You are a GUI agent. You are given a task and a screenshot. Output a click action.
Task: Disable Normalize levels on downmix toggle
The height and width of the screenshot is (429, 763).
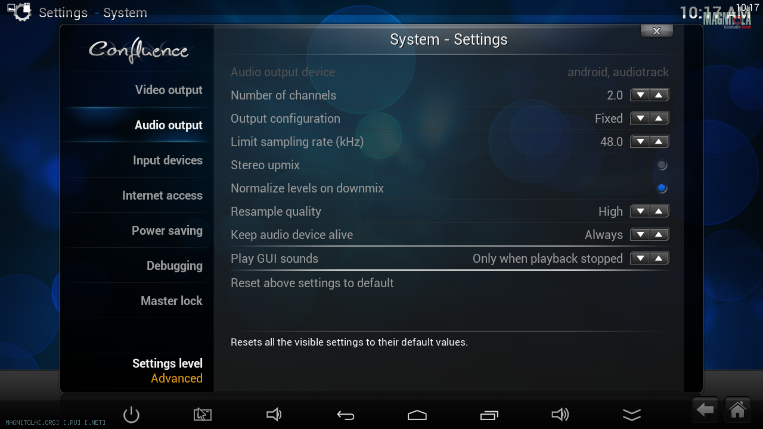(662, 188)
